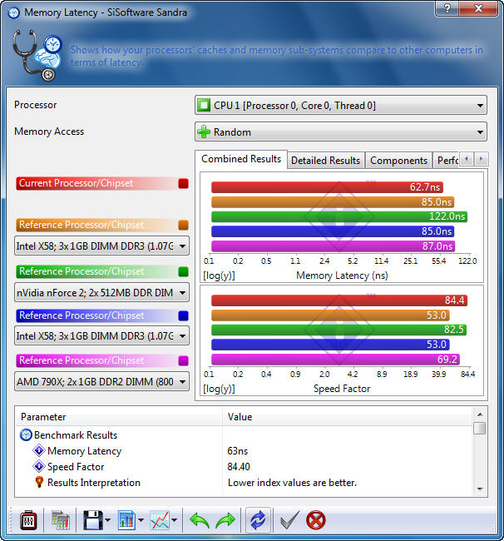Click the grey checkmark OK icon
Screen dimensions: 504x541
(290, 520)
